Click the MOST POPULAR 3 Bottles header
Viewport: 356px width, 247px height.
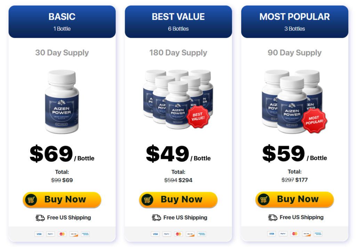point(295,22)
